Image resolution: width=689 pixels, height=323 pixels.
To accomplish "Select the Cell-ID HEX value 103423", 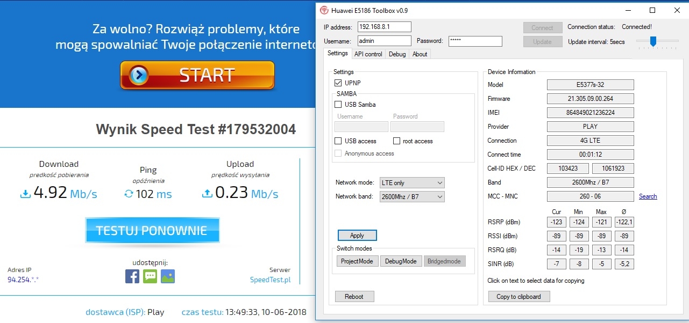I will pyautogui.click(x=568, y=168).
